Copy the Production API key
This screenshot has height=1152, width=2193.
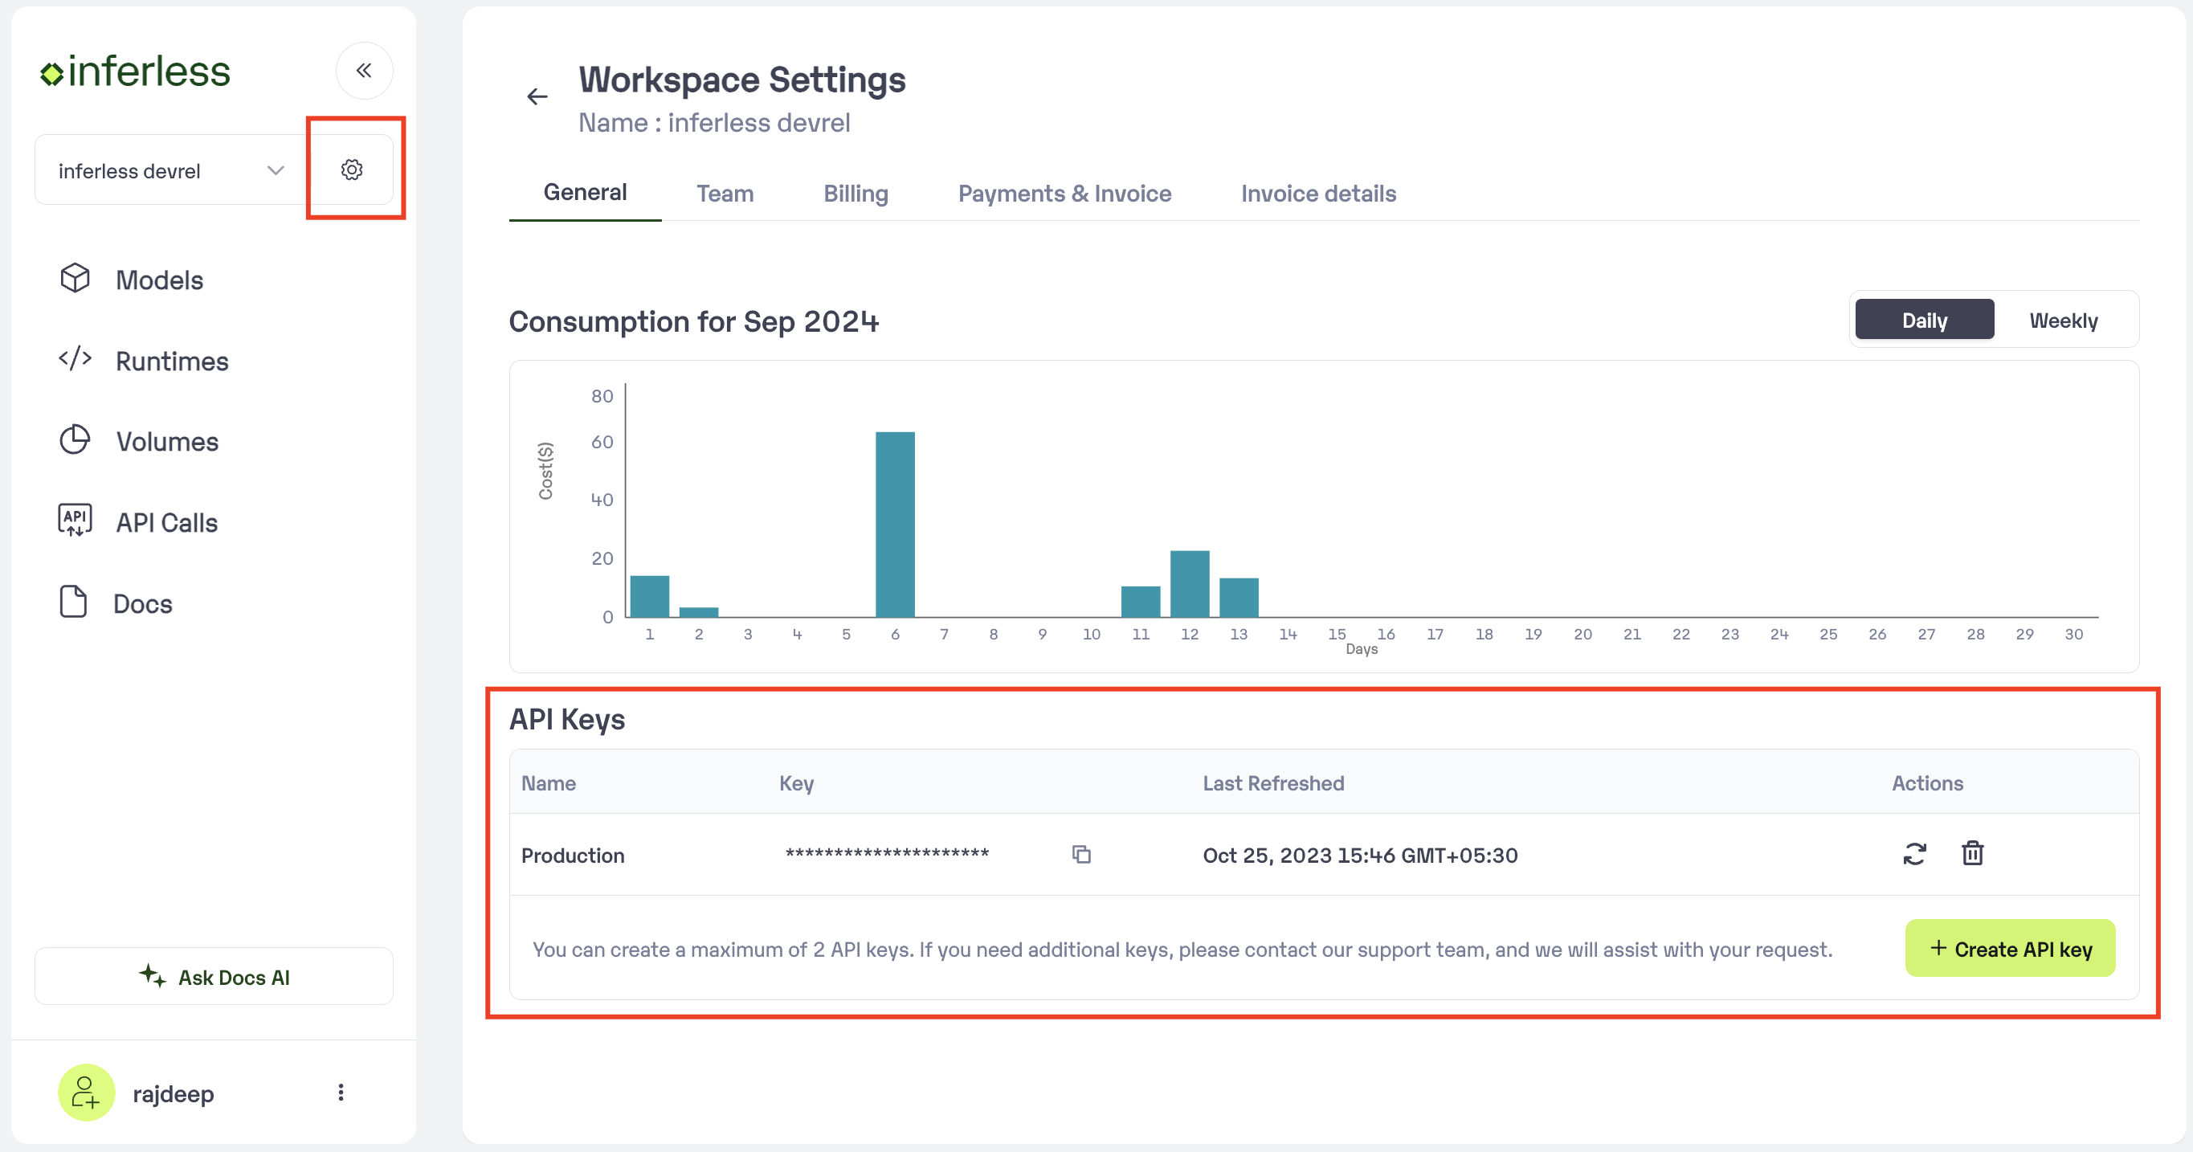click(x=1081, y=854)
